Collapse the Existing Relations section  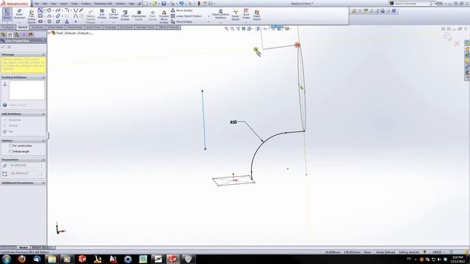[x=43, y=77]
